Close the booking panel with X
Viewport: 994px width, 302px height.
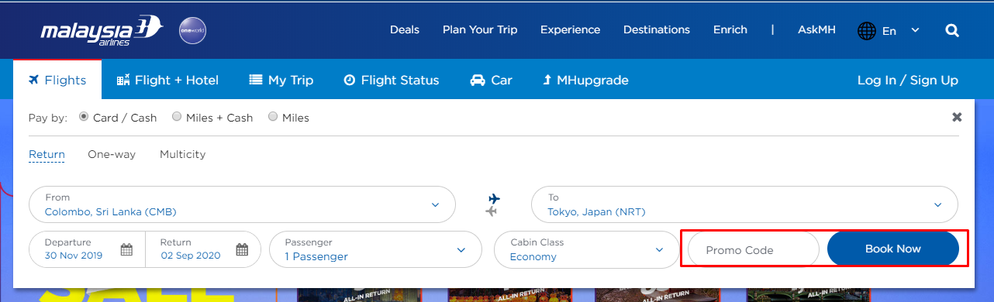pos(957,117)
